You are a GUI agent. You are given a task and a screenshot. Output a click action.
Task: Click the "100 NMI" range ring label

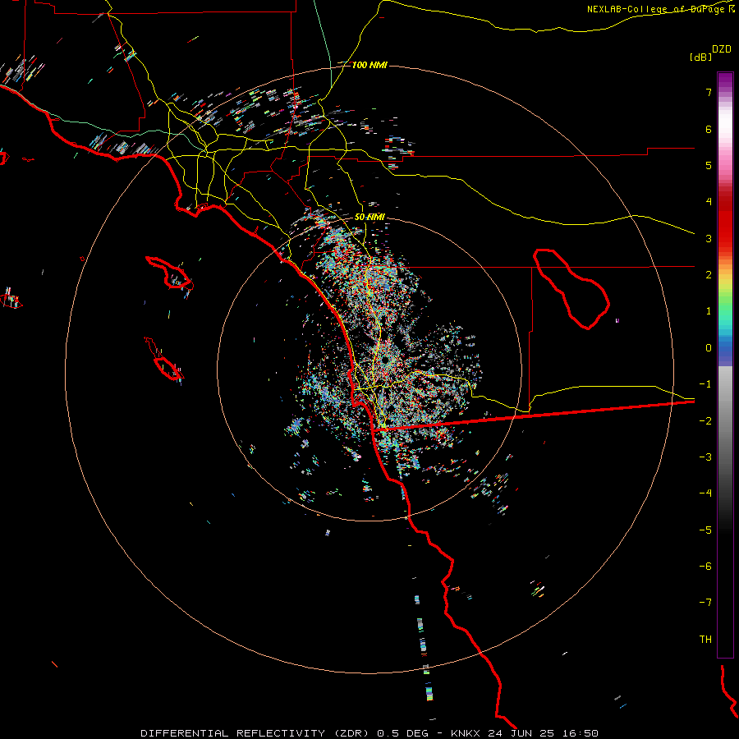click(x=369, y=65)
